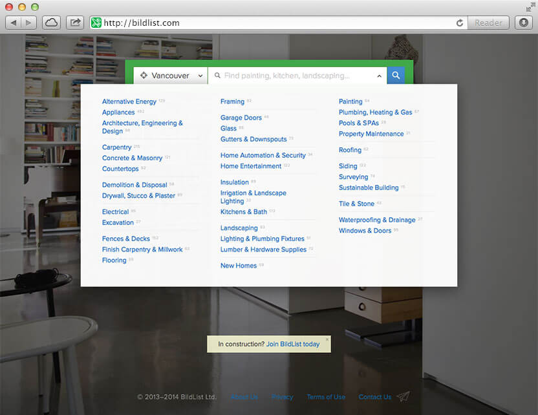538x415 pixels.
Task: Click the About Us link
Action: (244, 397)
